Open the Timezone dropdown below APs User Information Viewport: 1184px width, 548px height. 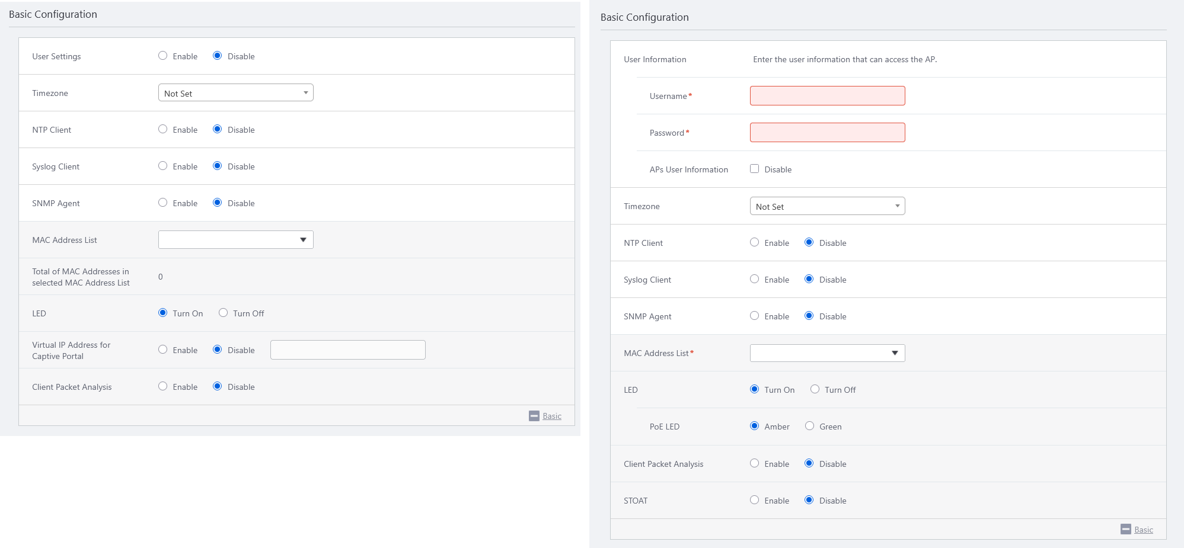click(827, 206)
